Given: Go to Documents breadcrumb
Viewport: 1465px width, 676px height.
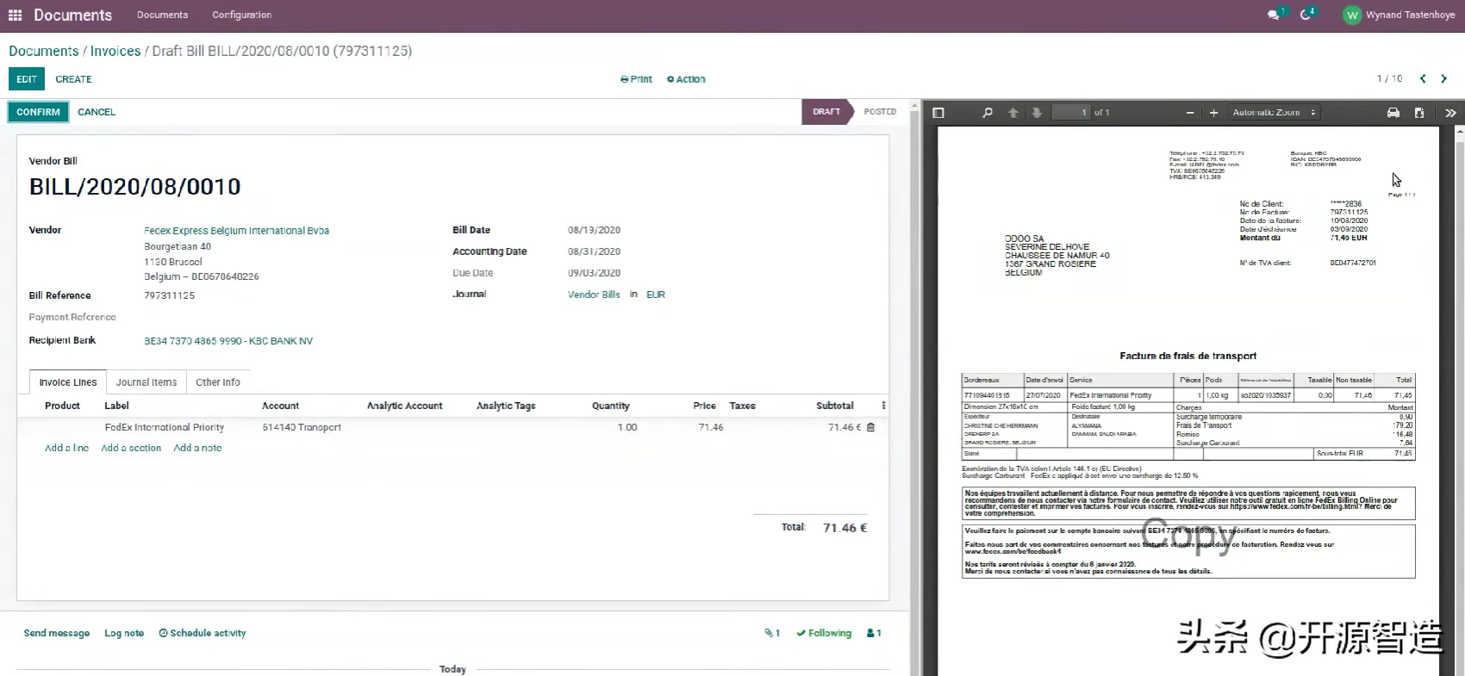Looking at the screenshot, I should [x=44, y=51].
